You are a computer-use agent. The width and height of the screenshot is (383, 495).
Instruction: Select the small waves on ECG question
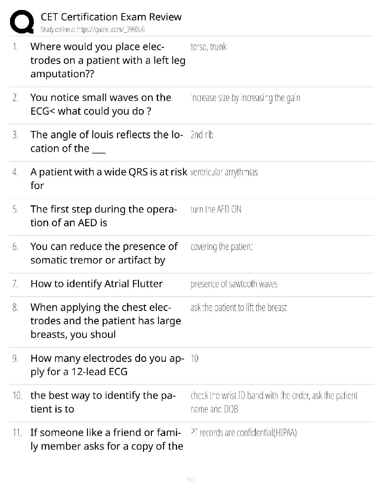coord(101,104)
